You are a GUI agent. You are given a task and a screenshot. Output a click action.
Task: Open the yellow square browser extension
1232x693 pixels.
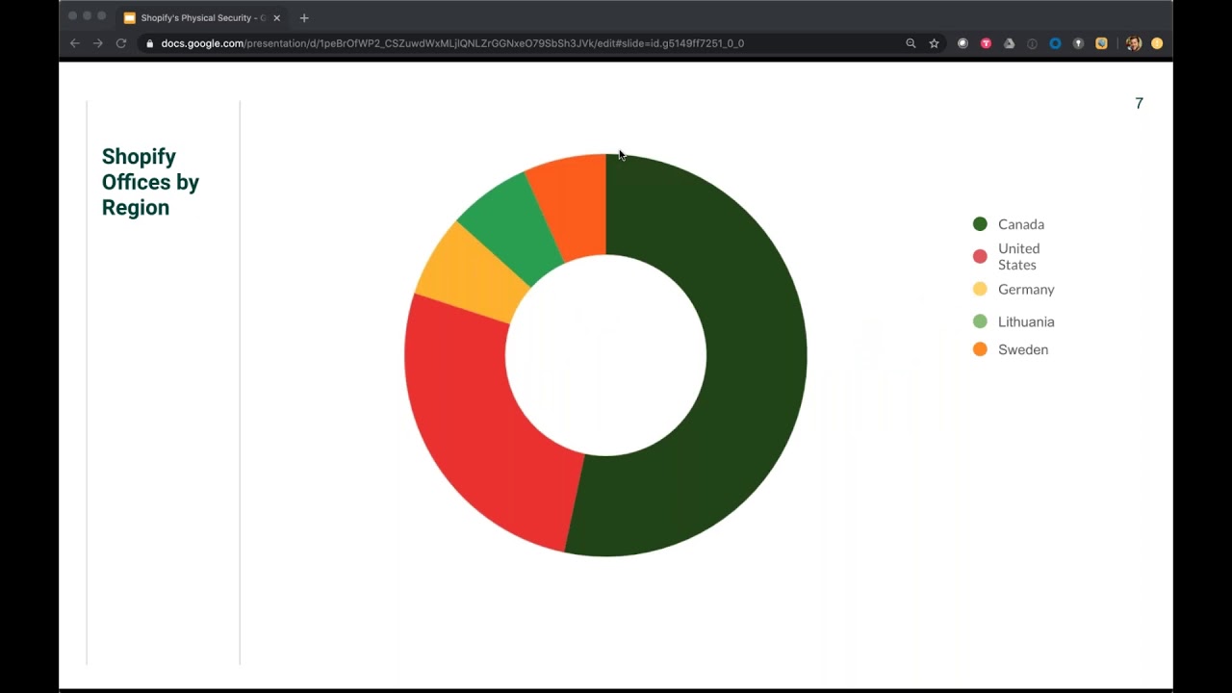pos(1101,43)
